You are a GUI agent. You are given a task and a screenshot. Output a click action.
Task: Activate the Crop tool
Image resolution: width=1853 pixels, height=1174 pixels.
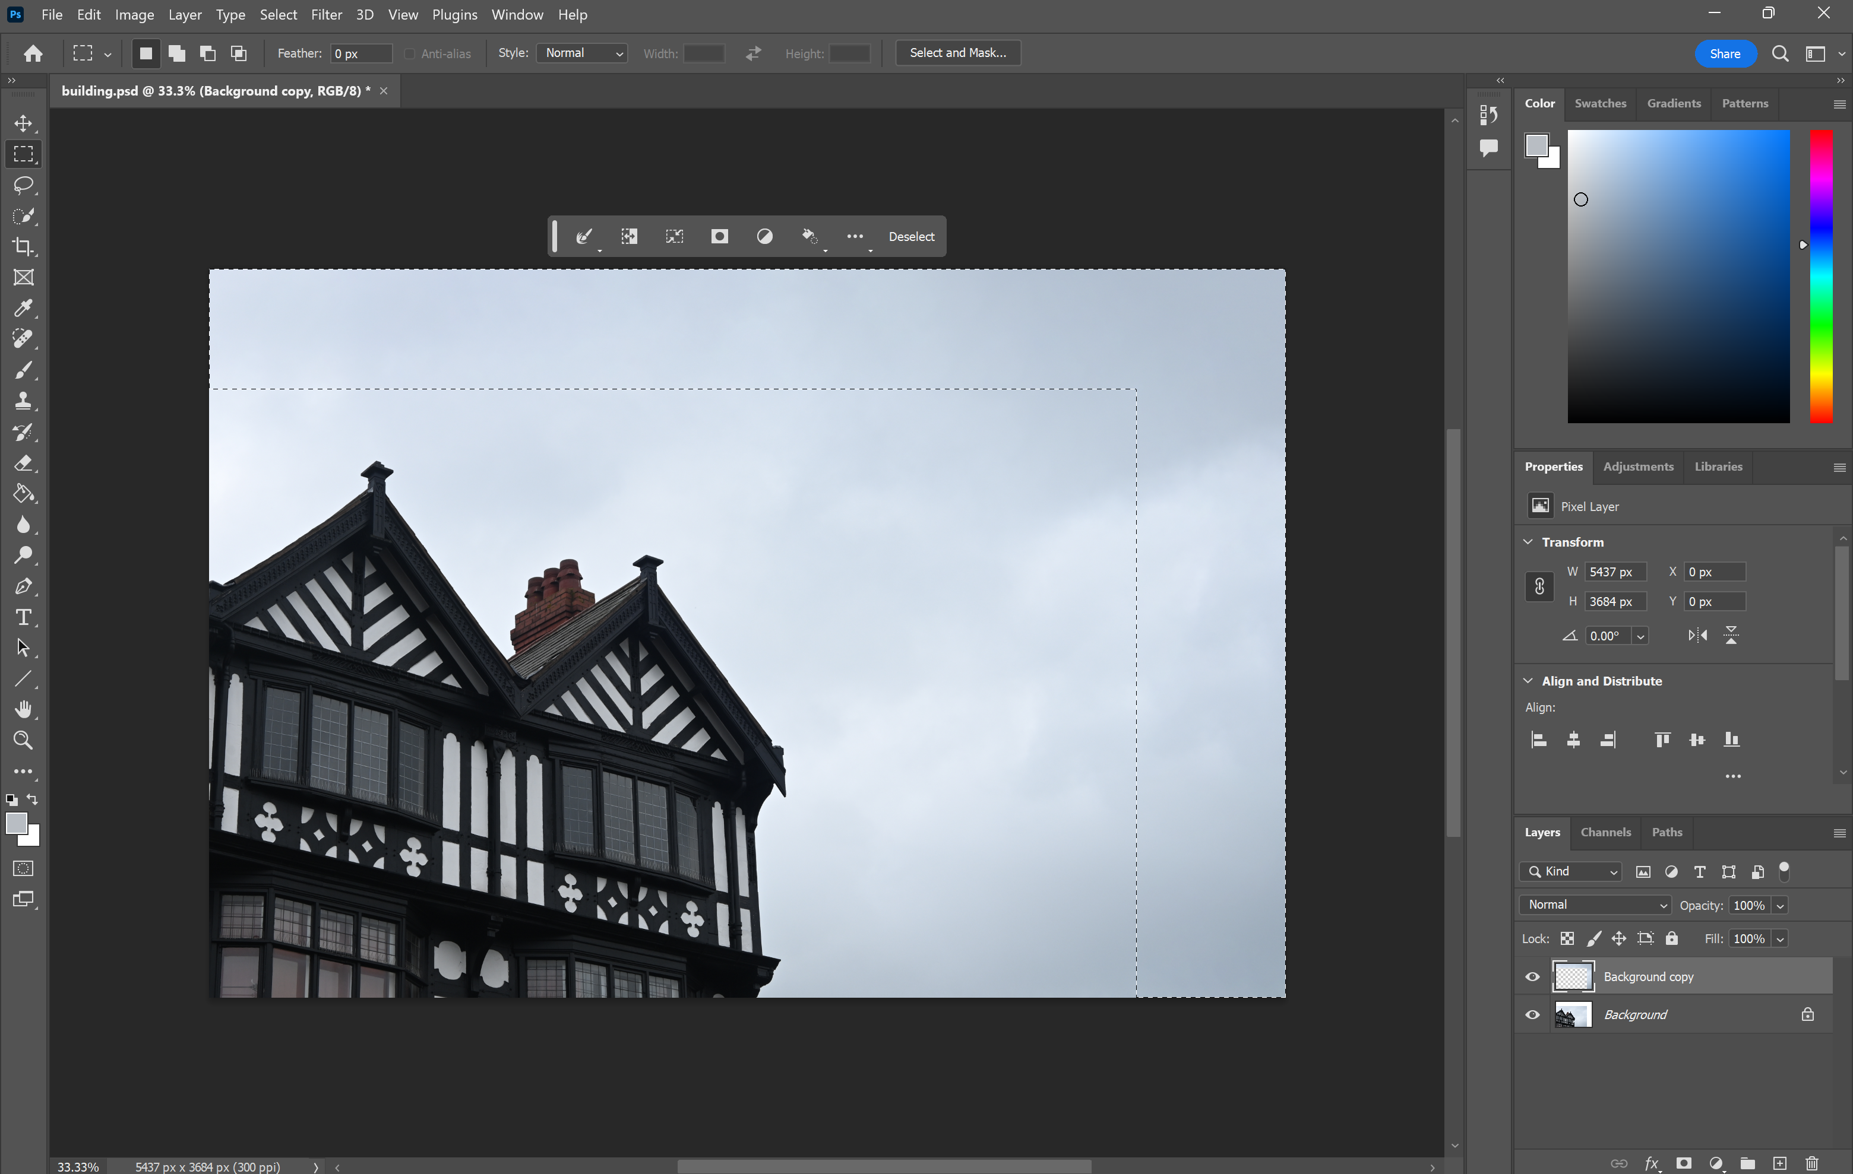point(23,247)
